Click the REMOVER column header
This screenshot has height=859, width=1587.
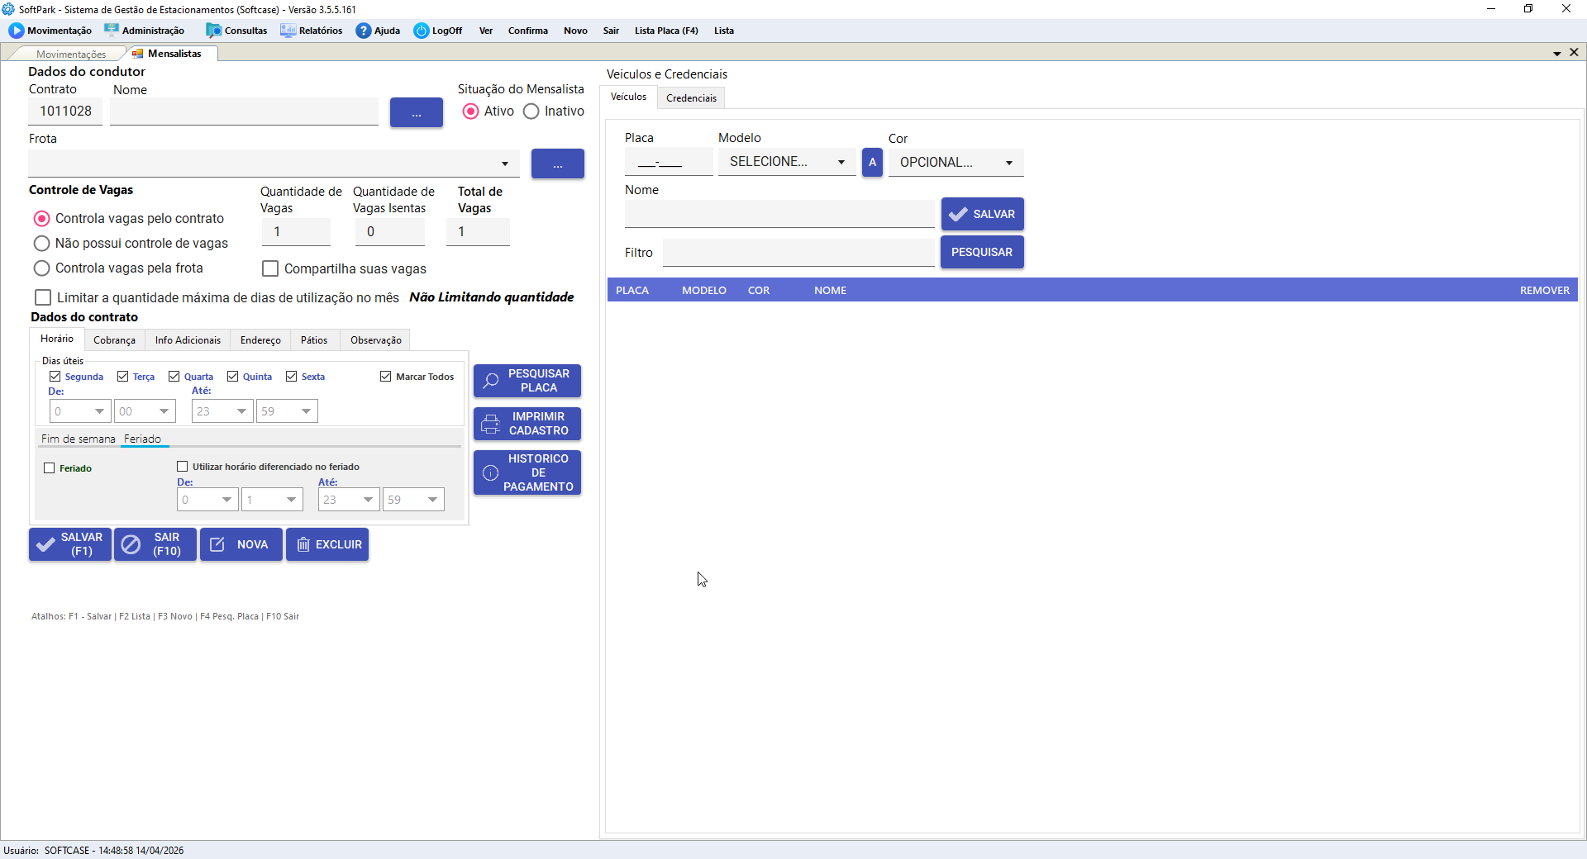click(x=1544, y=291)
